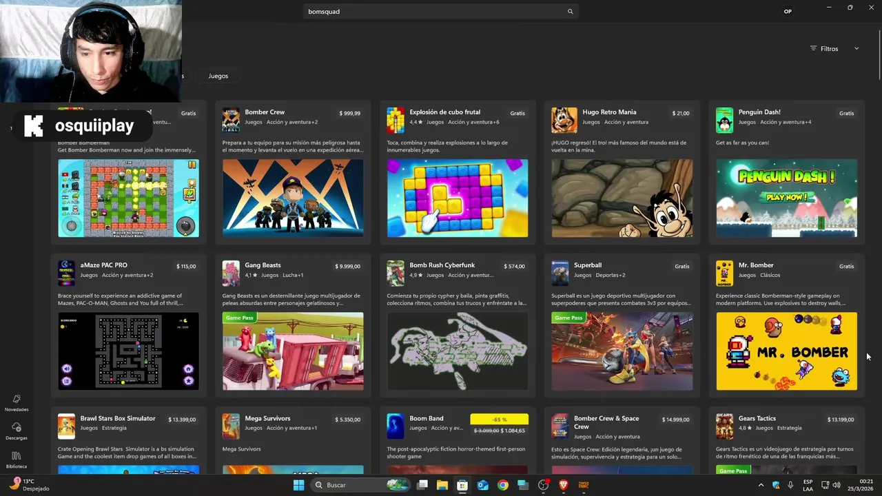Open the Penguin Dash Play Now thumbnail
882x496 pixels.
[786, 198]
